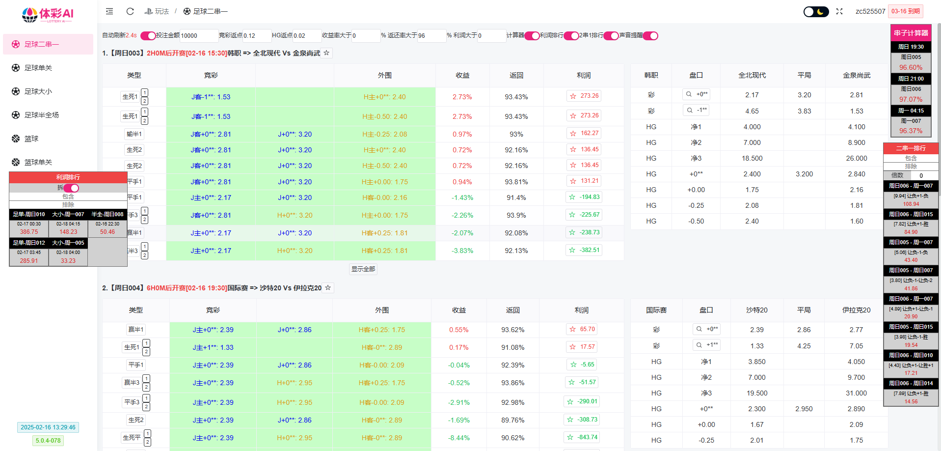Star the 沙特20 Vs 伊拉克20 match
This screenshot has width=941, height=451.
(x=328, y=288)
